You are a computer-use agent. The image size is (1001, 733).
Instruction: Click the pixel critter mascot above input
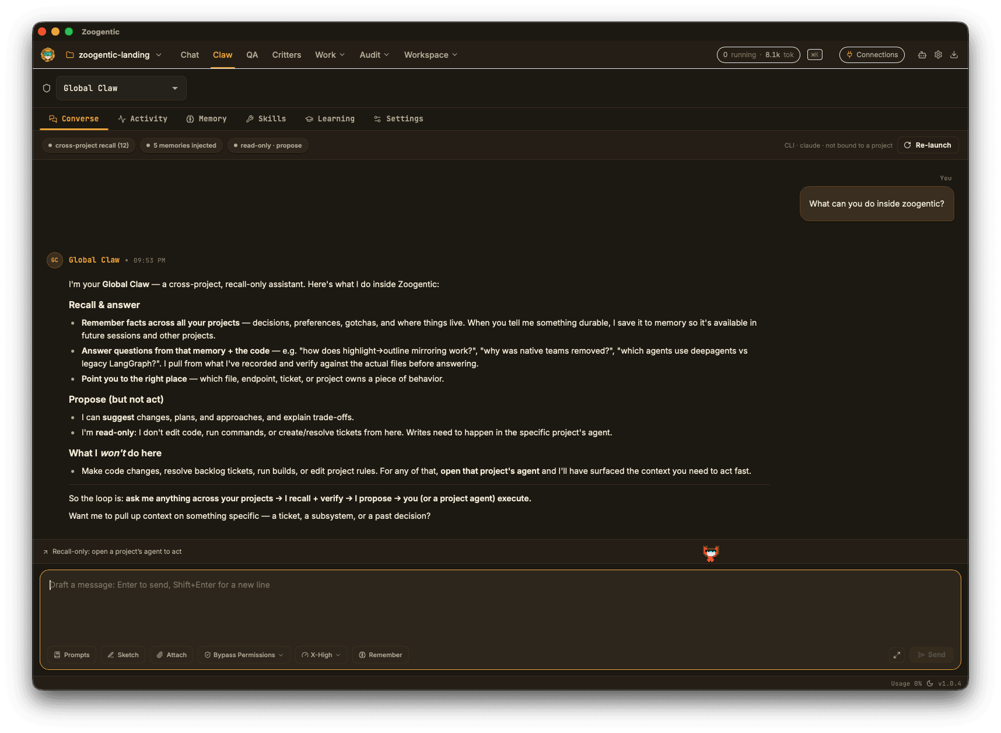coord(710,553)
